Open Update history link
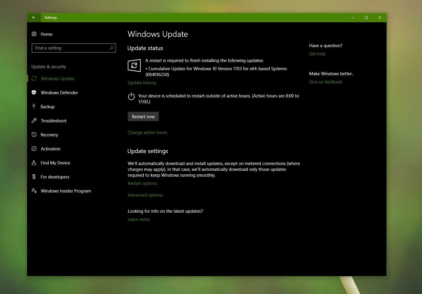This screenshot has height=294, width=422. click(142, 83)
